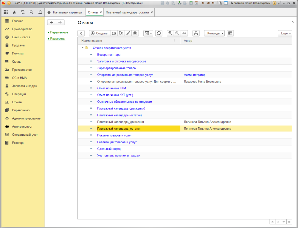Open the Автотранспорт section
The height and width of the screenshot is (228, 298).
click(22, 126)
